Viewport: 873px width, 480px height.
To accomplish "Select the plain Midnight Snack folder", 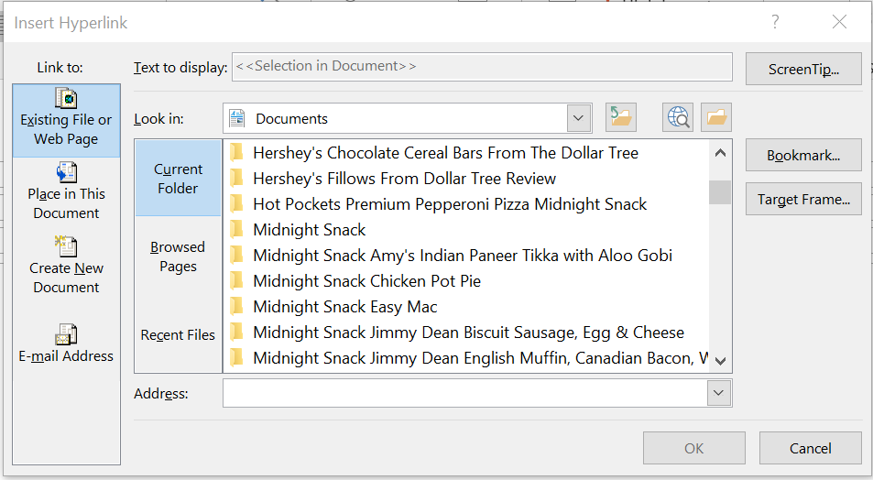I will pos(309,229).
